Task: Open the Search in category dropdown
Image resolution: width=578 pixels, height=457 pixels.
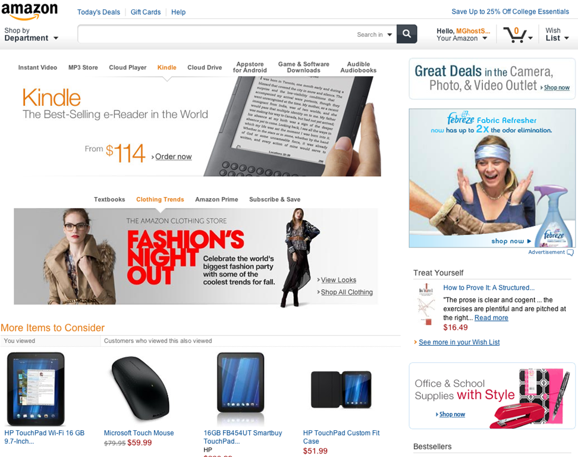Action: [374, 35]
